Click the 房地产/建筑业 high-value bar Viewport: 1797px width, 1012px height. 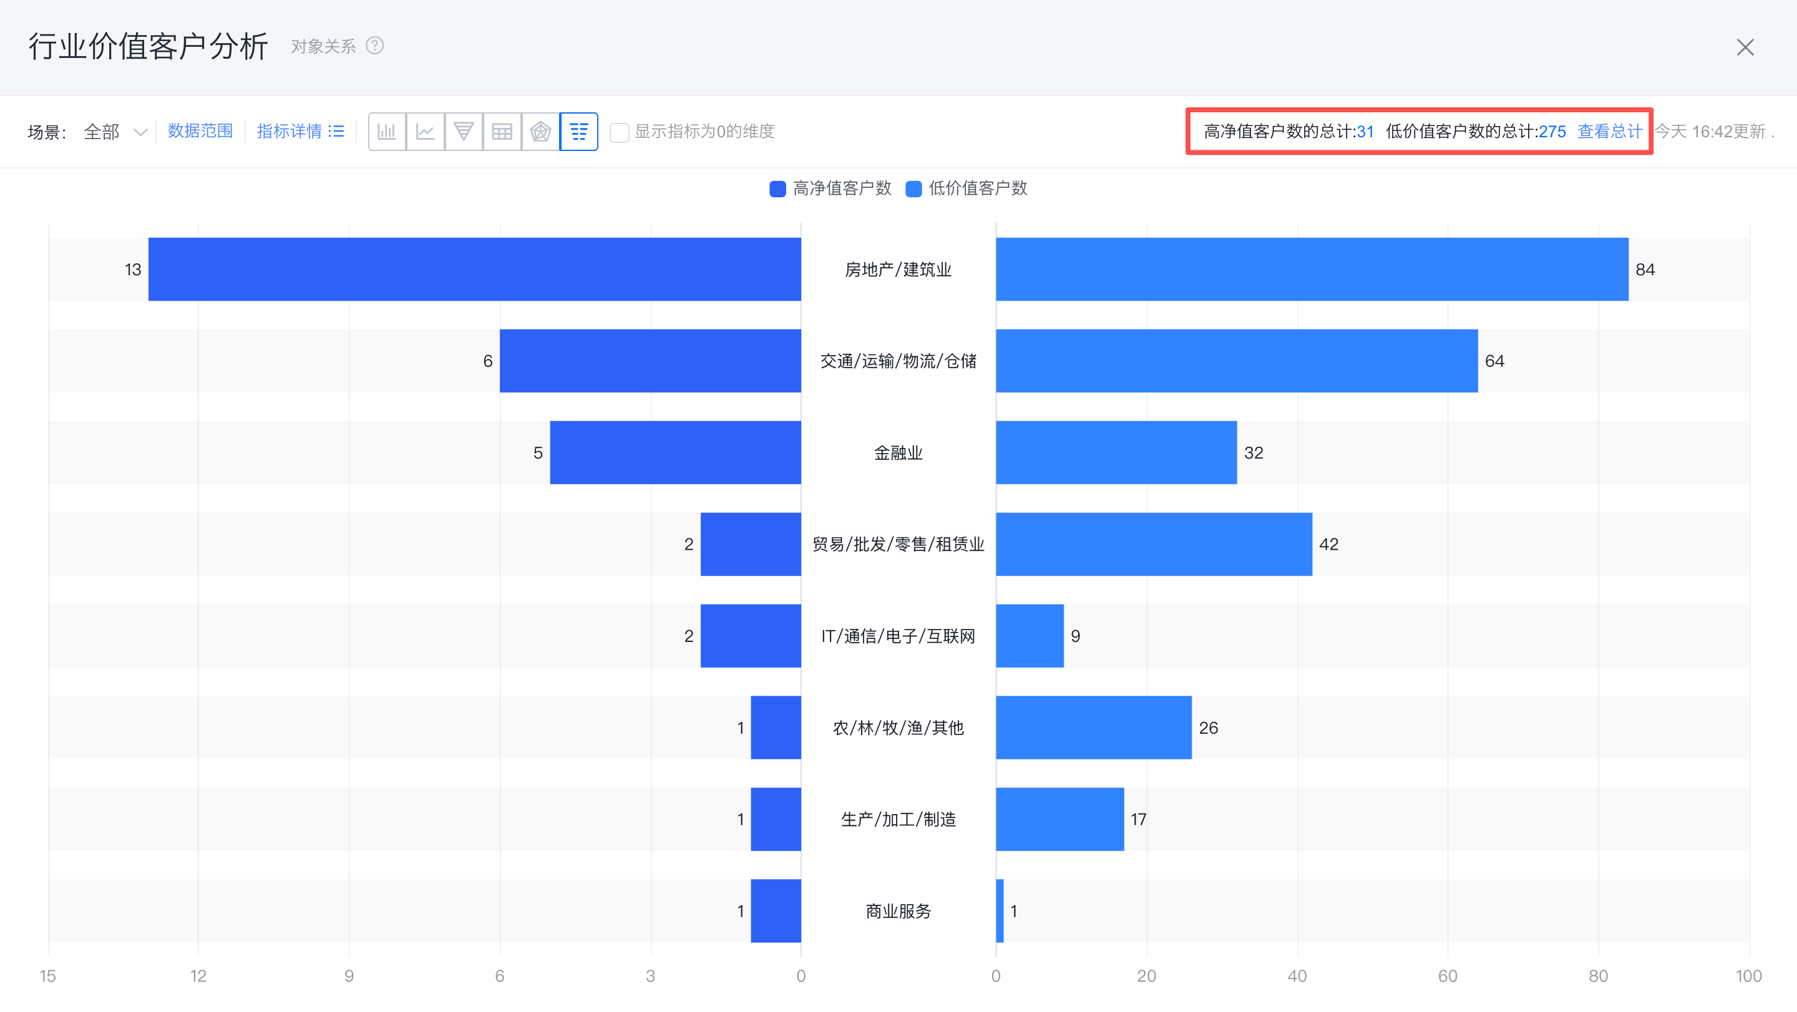tap(474, 269)
